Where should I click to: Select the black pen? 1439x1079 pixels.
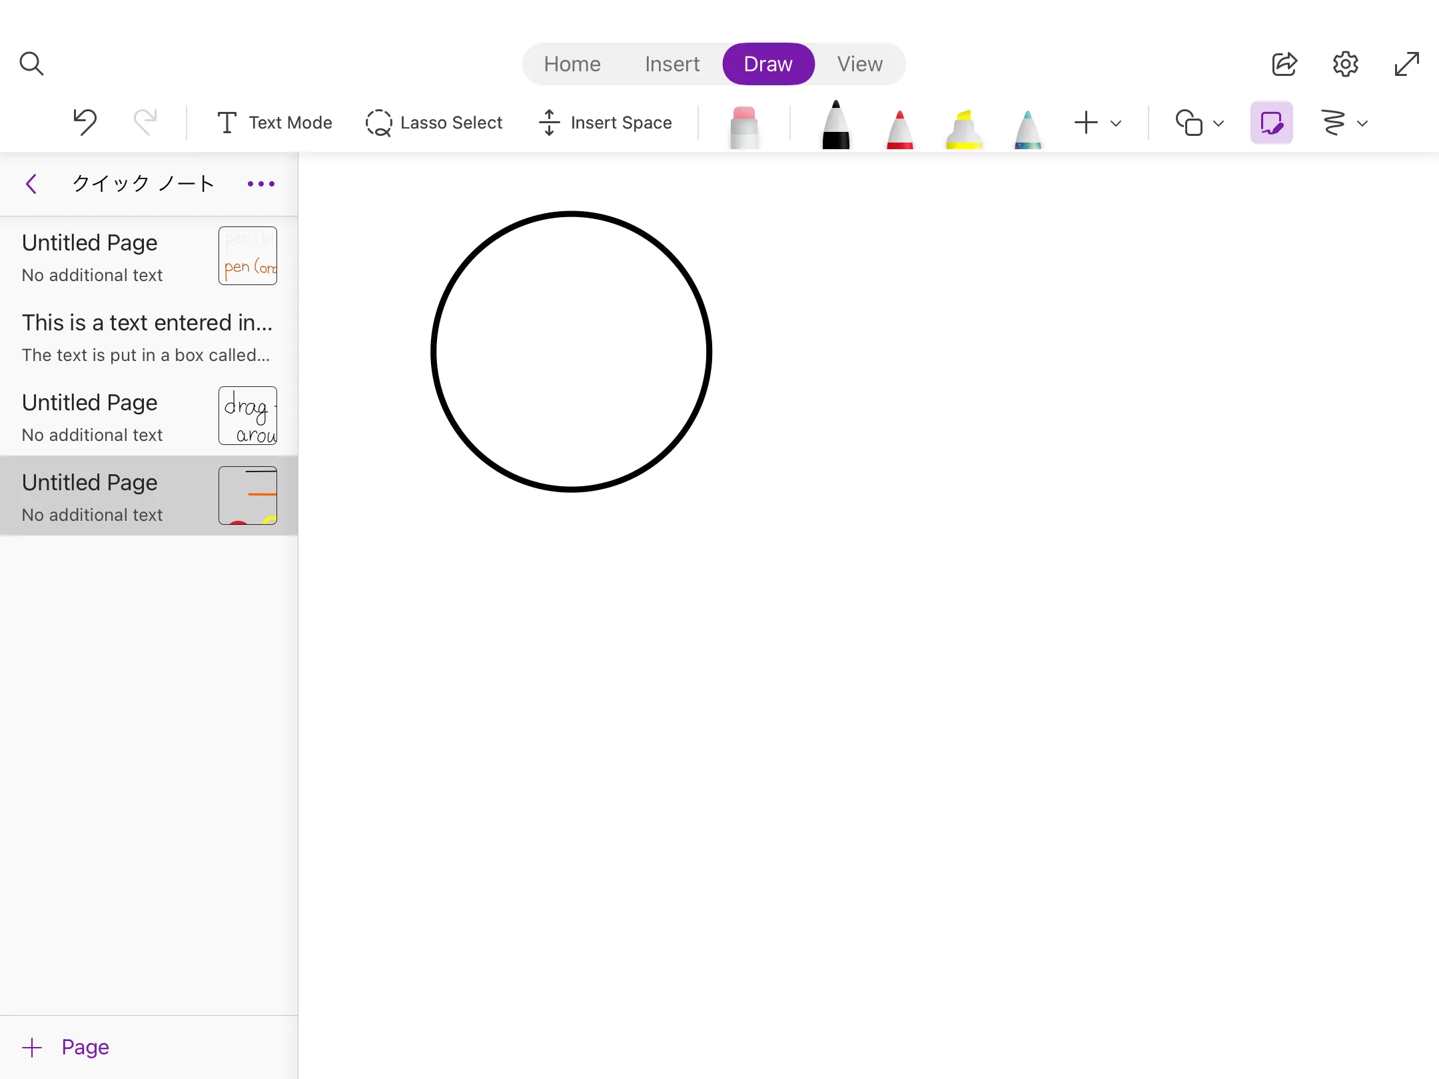coord(835,125)
